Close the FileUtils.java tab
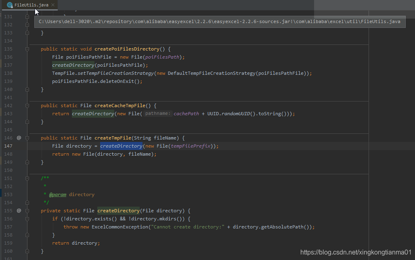 (52, 6)
